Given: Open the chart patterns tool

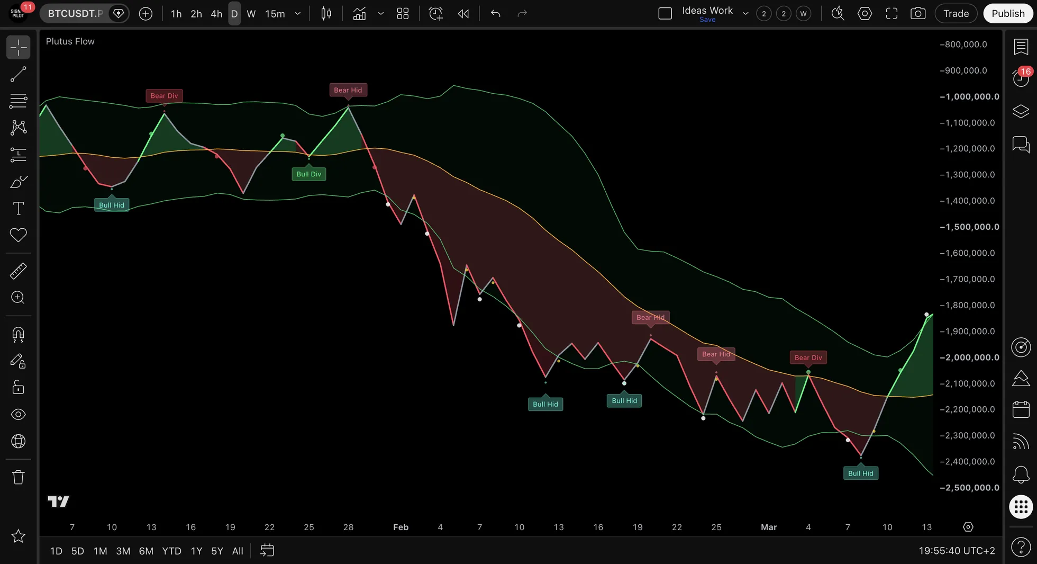Looking at the screenshot, I should coord(19,127).
